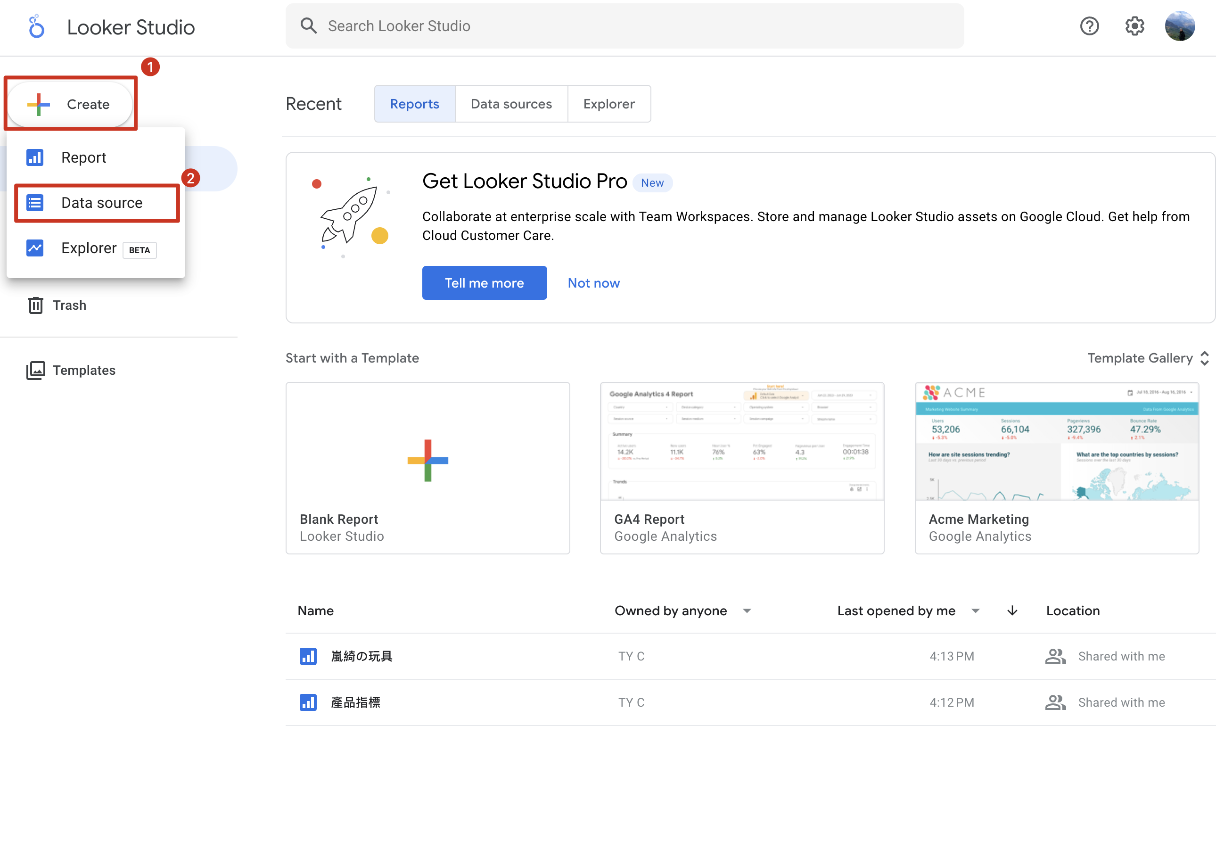Screen dimensions: 1216x842
Task: Click Shared with me in 產品指標 row
Action: click(1121, 702)
